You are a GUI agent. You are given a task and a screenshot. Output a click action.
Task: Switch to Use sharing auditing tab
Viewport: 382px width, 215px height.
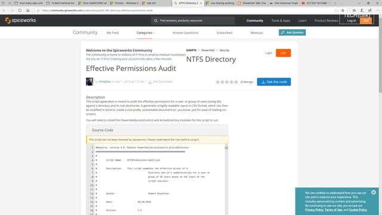(x=220, y=3)
